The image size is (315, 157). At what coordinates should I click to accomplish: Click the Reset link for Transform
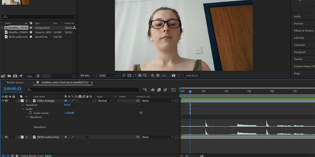(x=67, y=105)
